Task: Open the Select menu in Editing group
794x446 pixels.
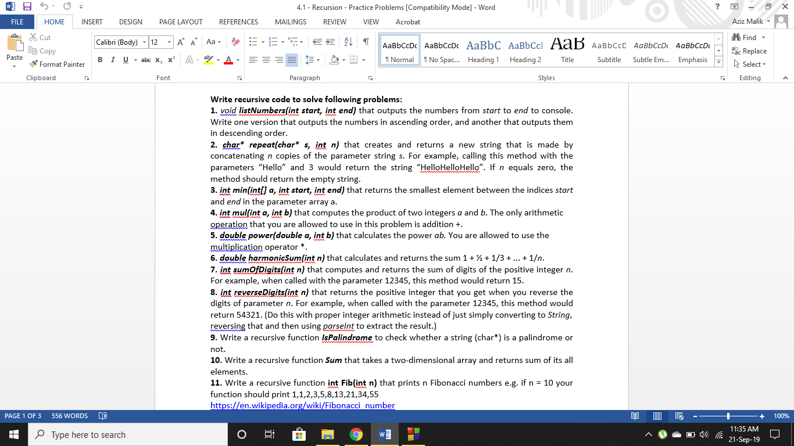Action: point(749,64)
